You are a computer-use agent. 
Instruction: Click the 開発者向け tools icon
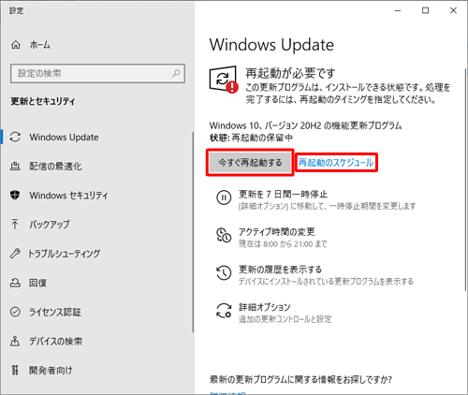[x=15, y=370]
